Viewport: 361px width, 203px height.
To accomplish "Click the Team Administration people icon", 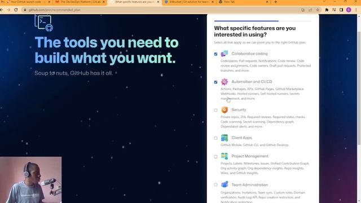I will coord(224,184).
